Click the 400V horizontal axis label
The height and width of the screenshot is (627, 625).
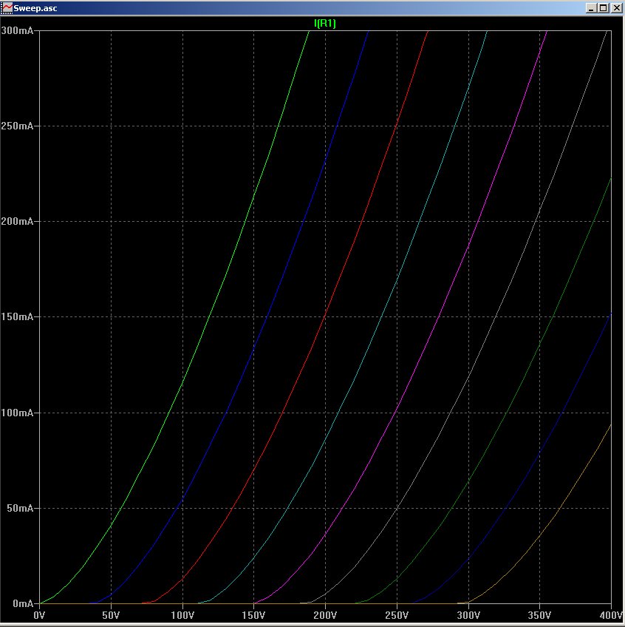612,615
